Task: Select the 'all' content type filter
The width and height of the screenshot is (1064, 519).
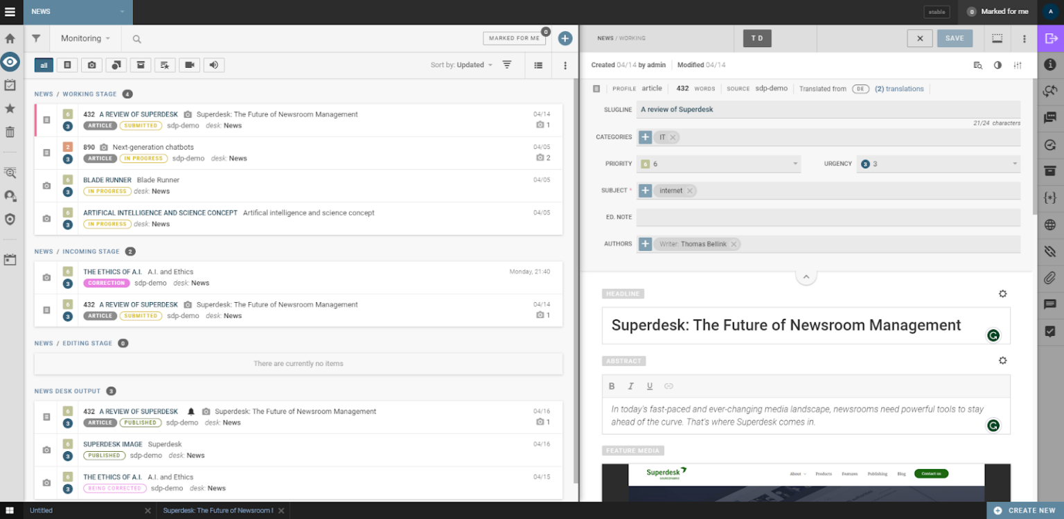Action: click(44, 64)
